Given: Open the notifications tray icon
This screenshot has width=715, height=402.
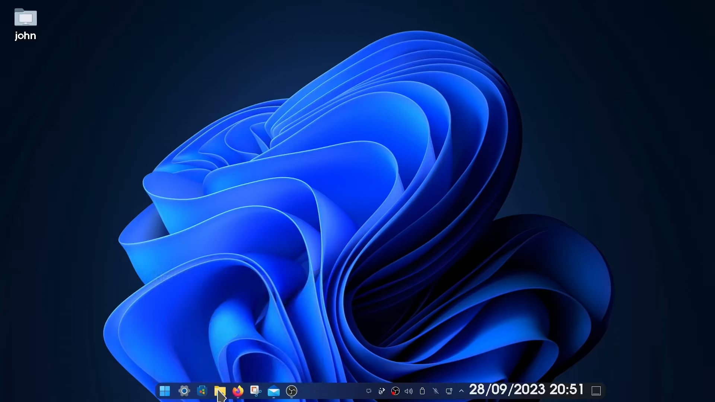Looking at the screenshot, I should (369, 391).
